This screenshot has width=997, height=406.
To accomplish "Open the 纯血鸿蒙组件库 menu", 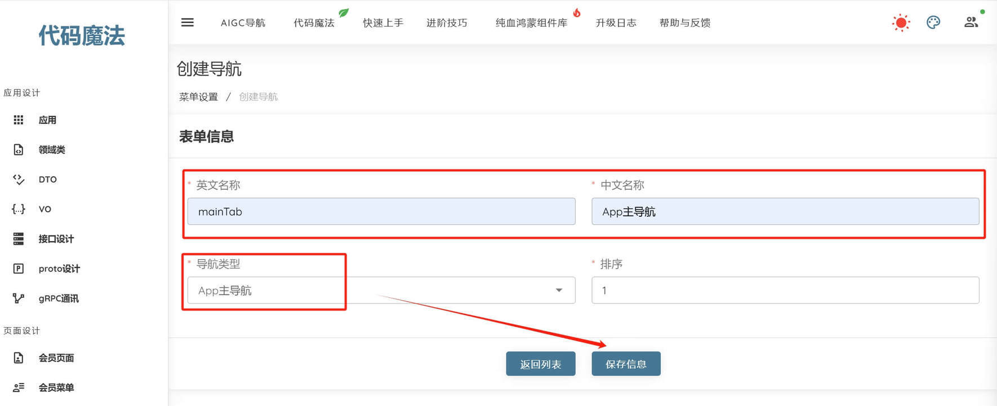I will [531, 23].
